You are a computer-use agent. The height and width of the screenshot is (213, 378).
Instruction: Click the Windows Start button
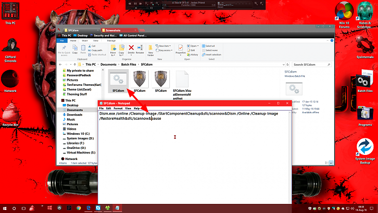[5, 208]
